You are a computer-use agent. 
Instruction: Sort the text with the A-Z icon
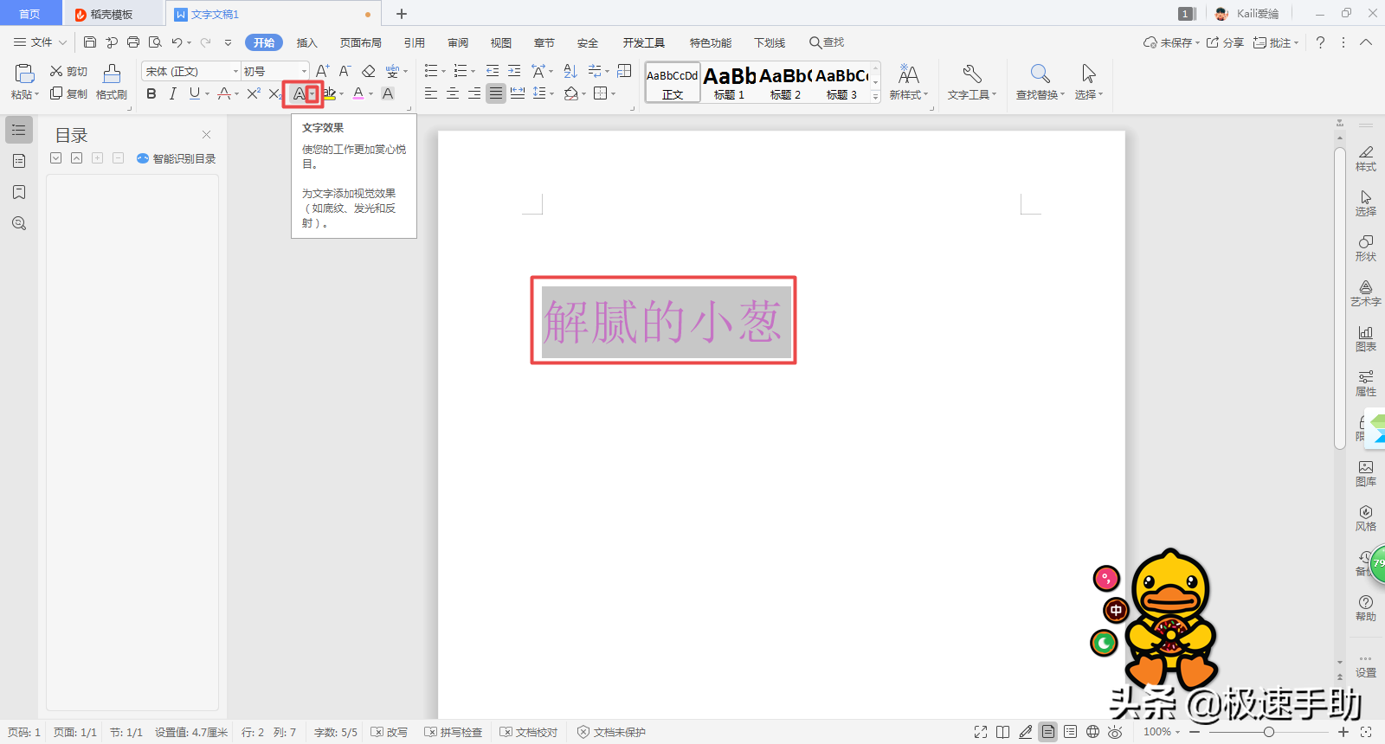[x=570, y=71]
